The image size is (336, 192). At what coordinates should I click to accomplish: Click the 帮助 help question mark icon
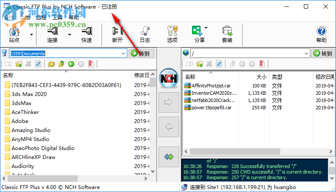(x=321, y=34)
